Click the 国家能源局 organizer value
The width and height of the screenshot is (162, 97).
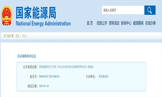(103, 76)
